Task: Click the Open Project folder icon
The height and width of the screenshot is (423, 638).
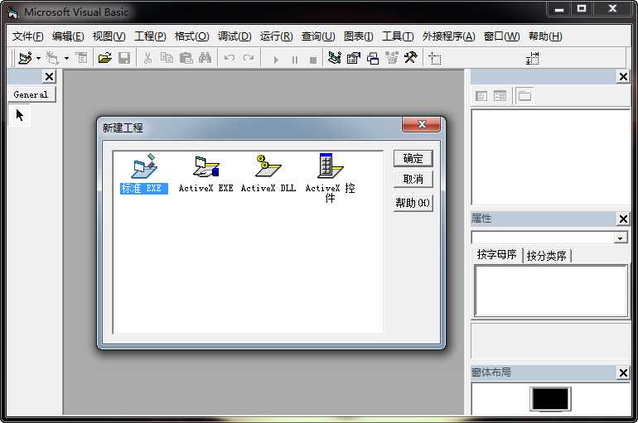Action: click(105, 58)
